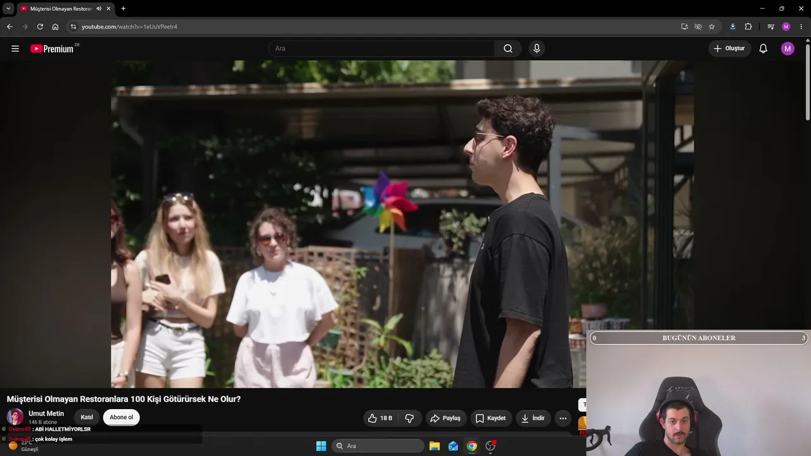Image resolution: width=811 pixels, height=456 pixels.
Task: Reload the YouTube page
Action: (40, 27)
